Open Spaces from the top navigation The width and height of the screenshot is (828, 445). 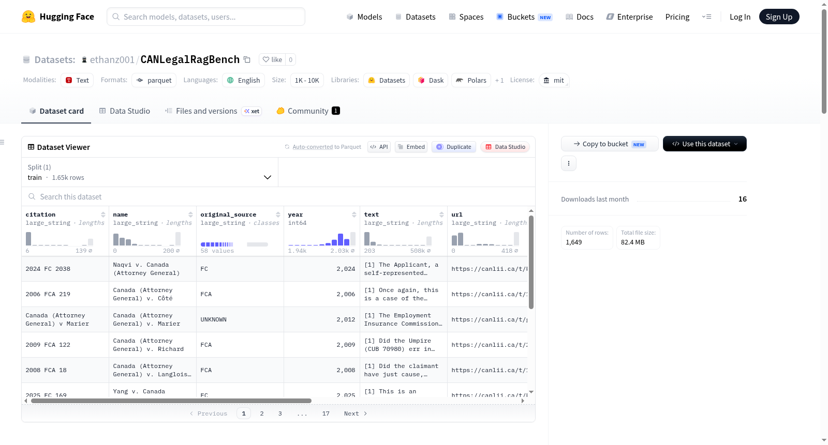(x=466, y=17)
